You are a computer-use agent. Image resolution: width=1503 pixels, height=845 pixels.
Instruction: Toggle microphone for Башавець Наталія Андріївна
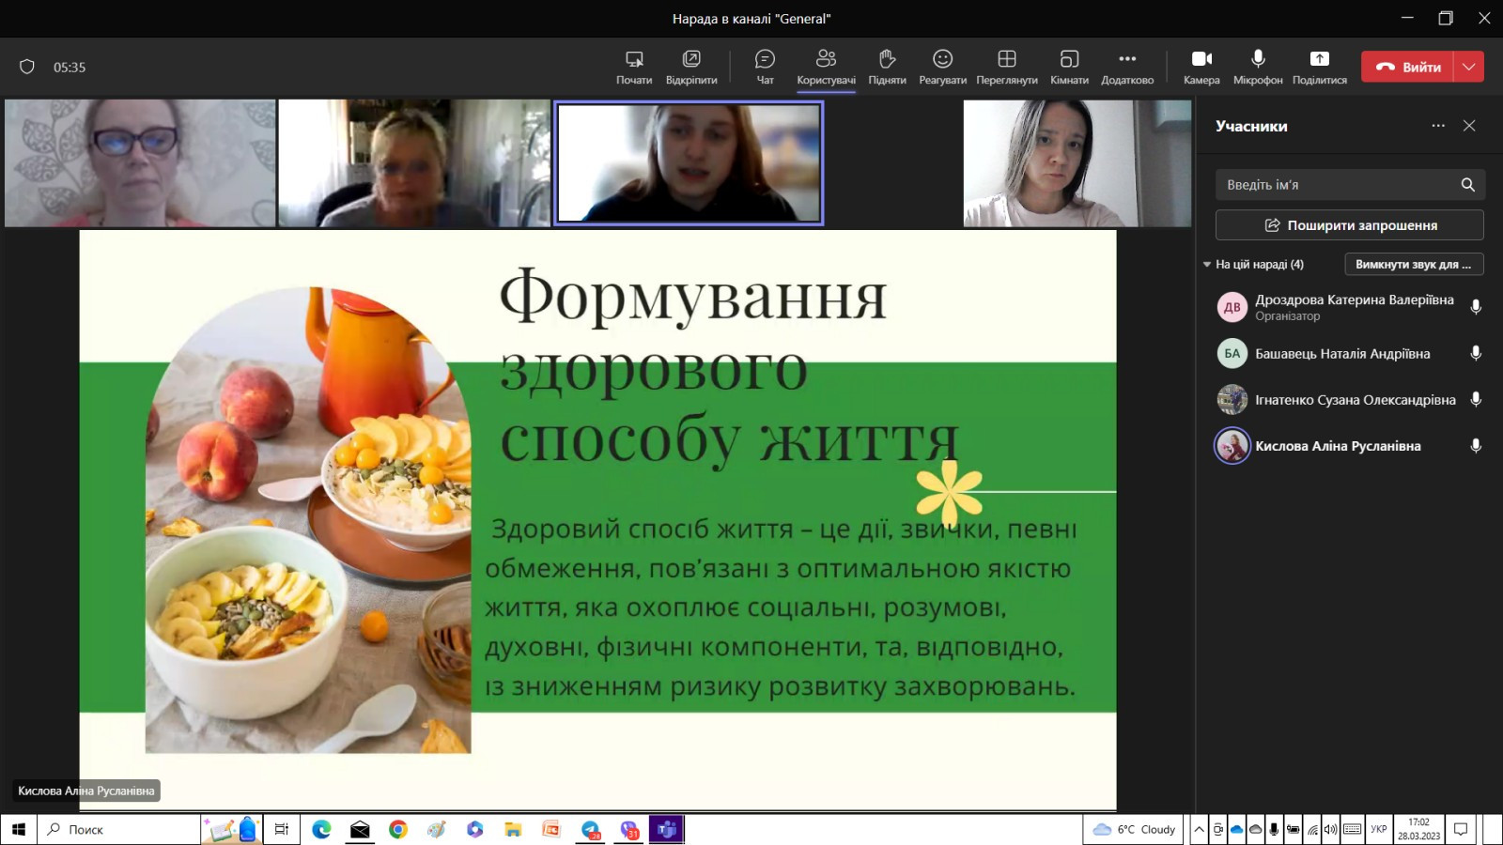(x=1476, y=353)
